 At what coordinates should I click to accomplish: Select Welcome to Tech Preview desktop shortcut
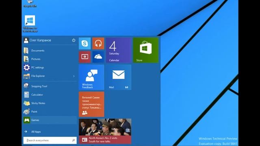[30, 24]
